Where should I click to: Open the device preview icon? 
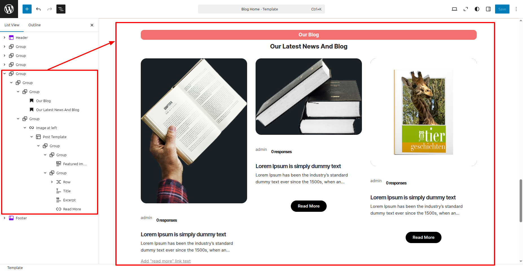454,9
